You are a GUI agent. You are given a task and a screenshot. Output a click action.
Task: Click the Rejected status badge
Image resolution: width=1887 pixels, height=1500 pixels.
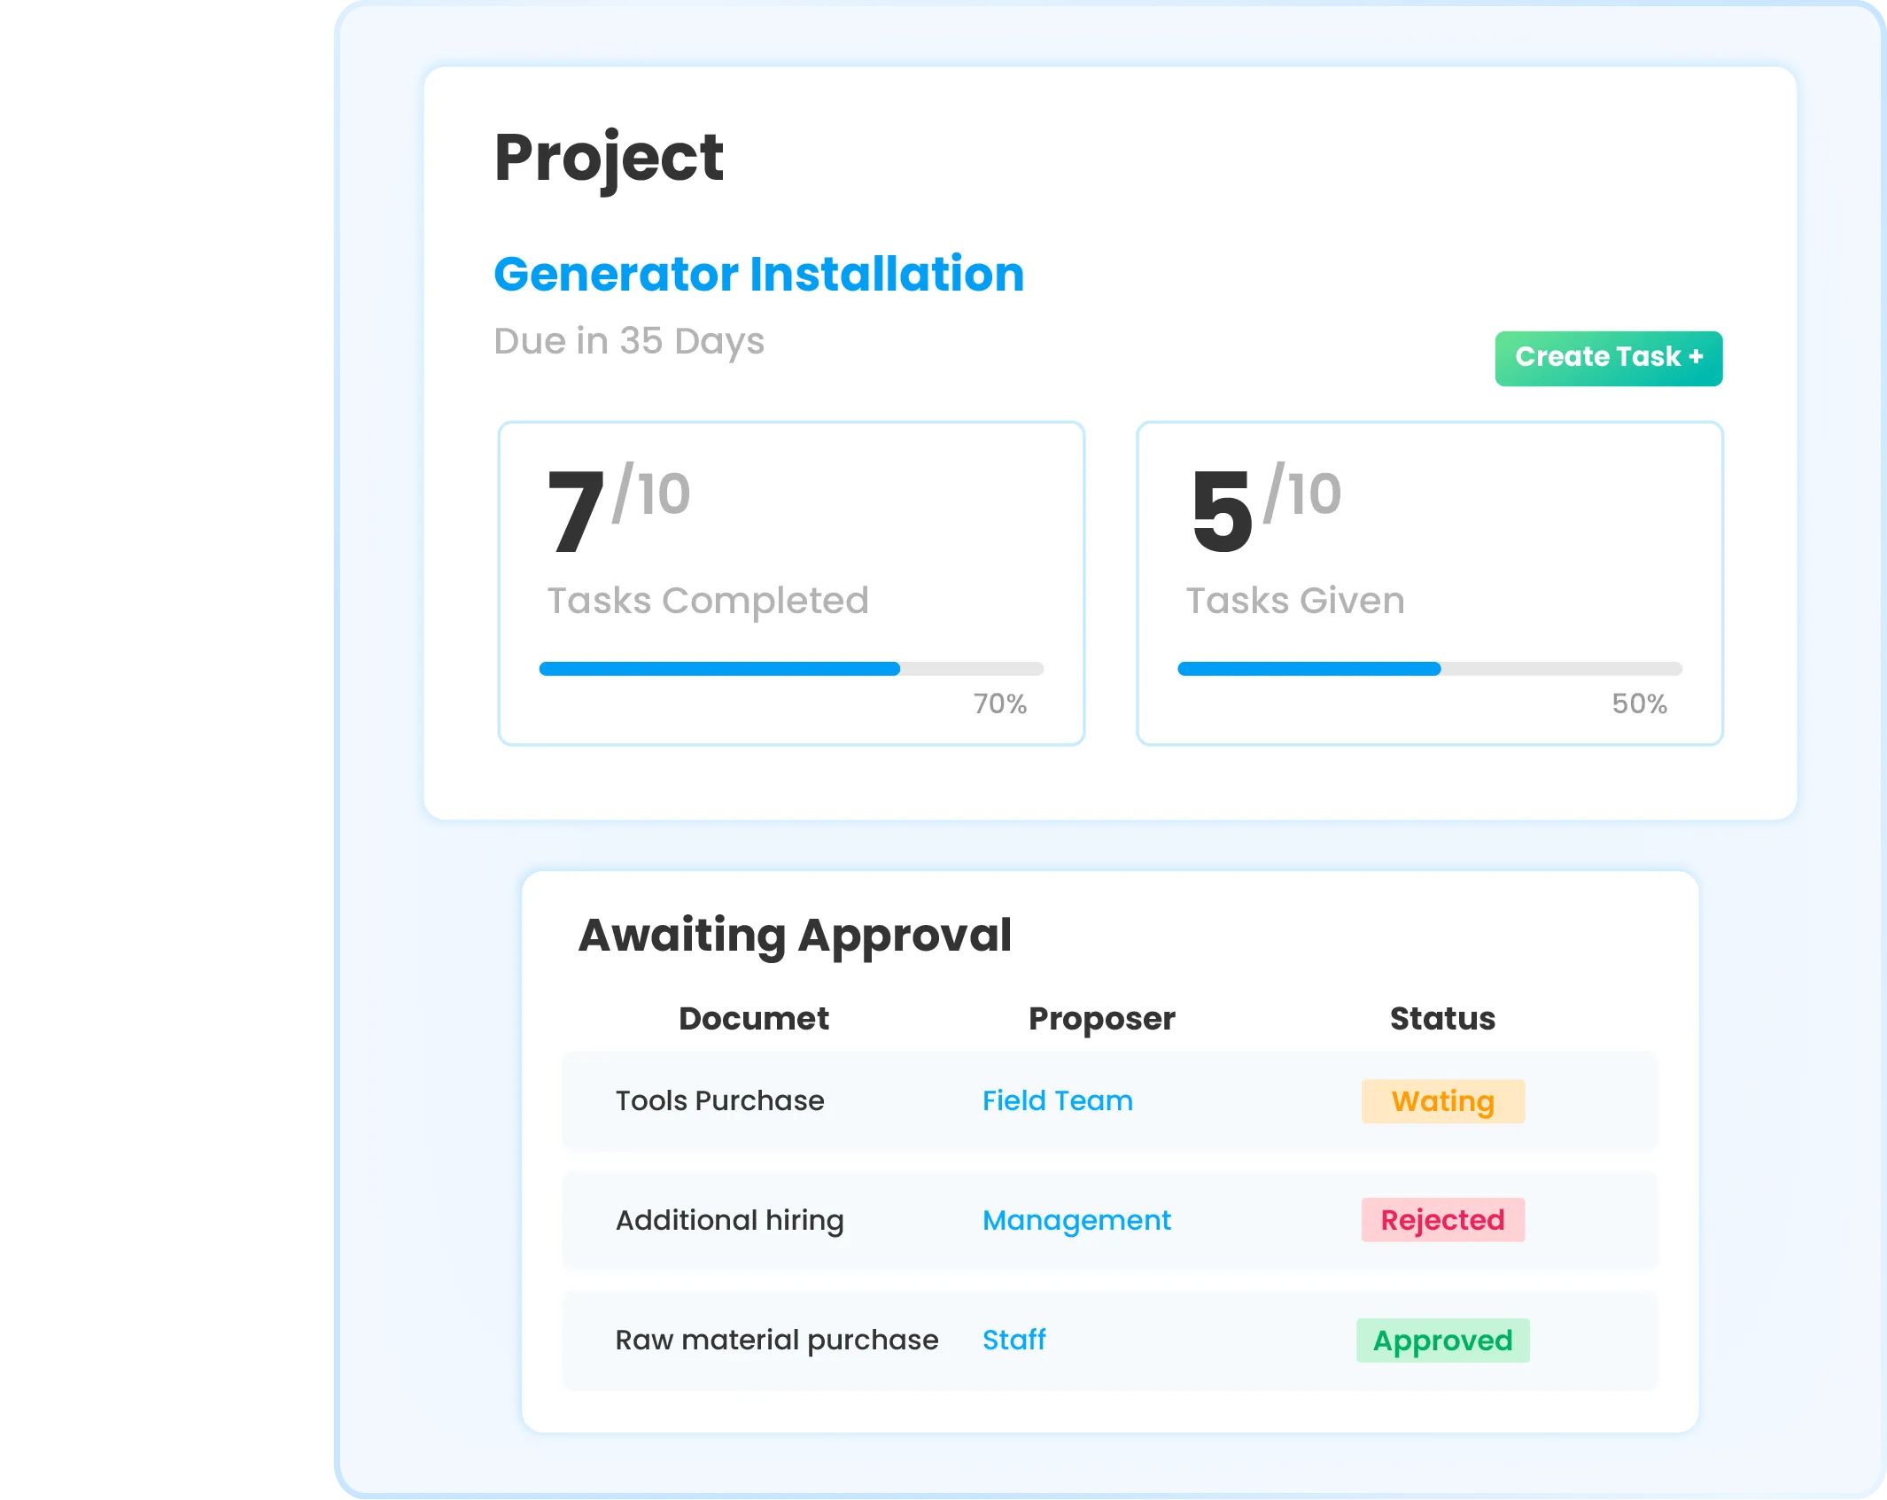click(x=1441, y=1220)
